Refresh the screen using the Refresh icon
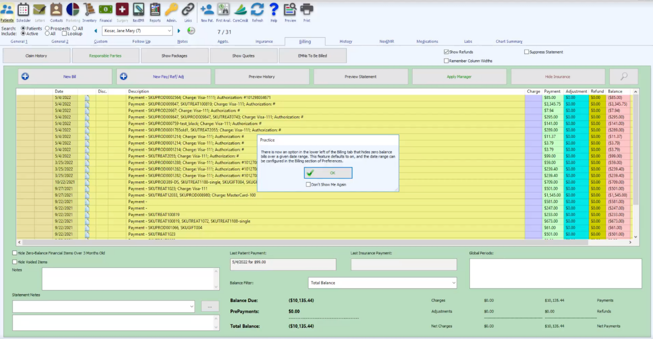653x339 pixels. pyautogui.click(x=256, y=9)
